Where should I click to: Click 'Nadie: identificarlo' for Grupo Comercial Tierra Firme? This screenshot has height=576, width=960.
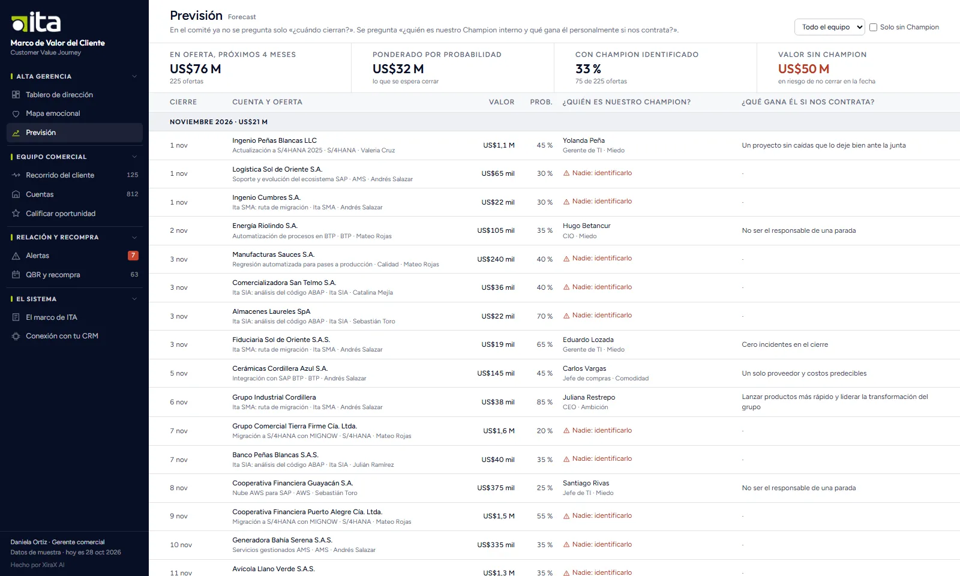[602, 430]
